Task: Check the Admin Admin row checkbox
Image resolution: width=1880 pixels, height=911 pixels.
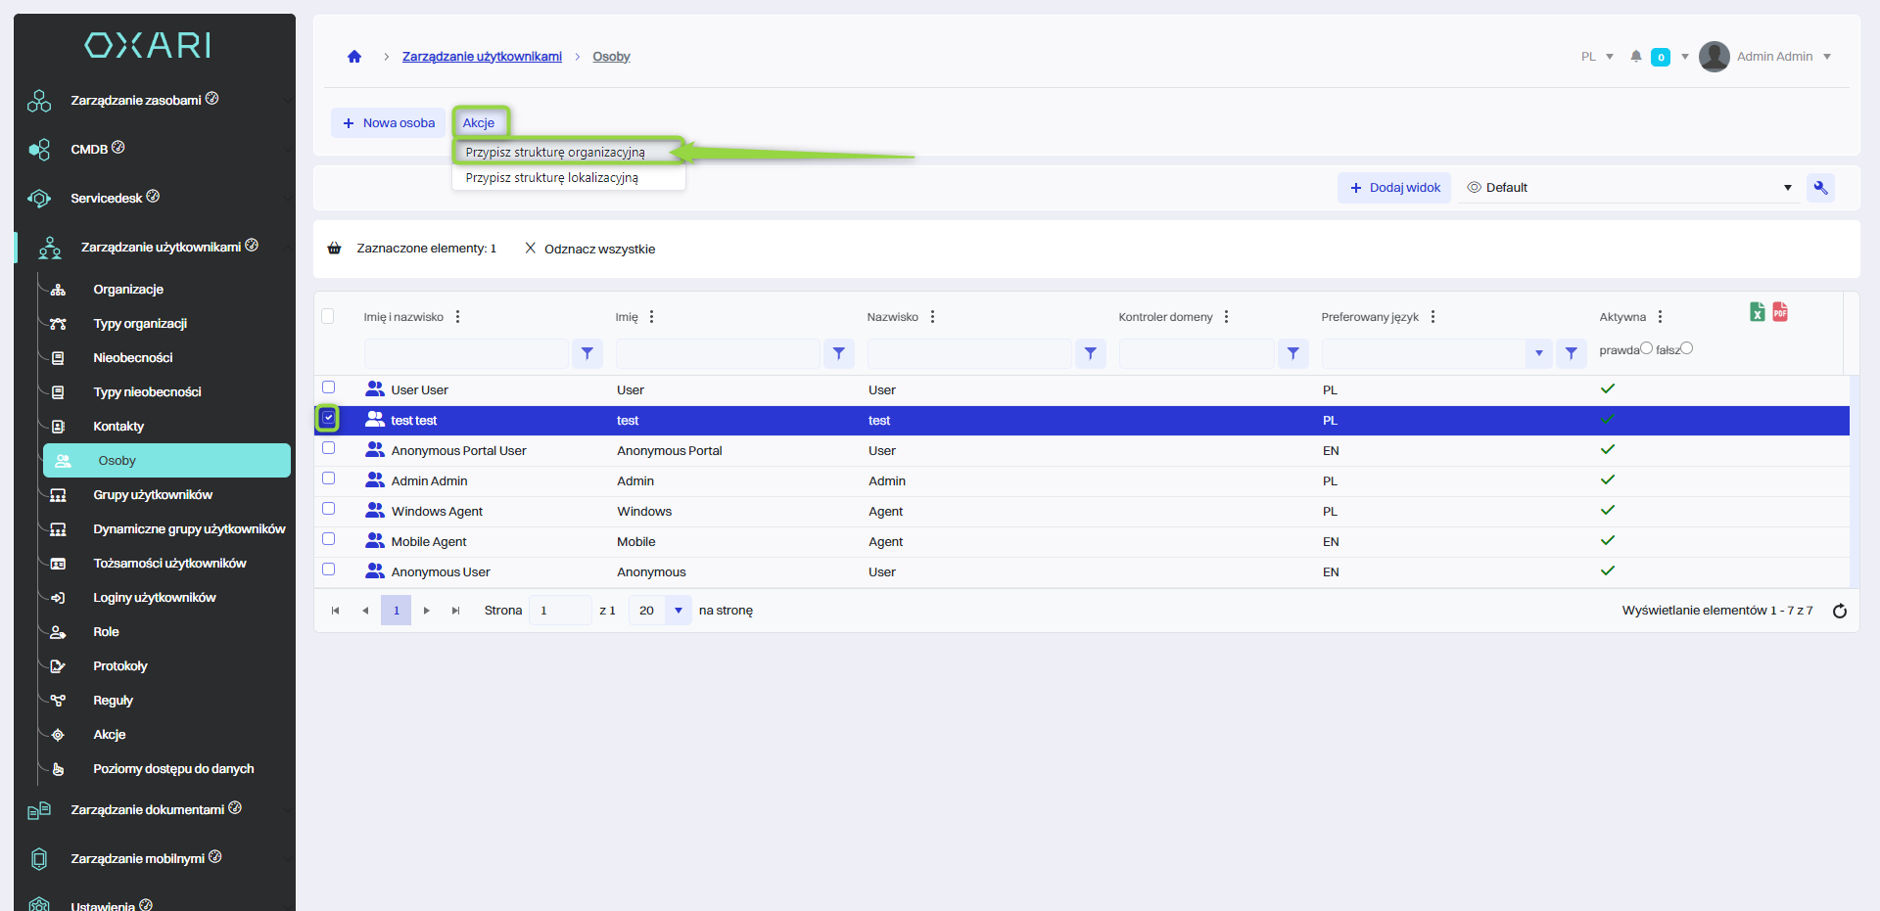Action: pos(329,478)
